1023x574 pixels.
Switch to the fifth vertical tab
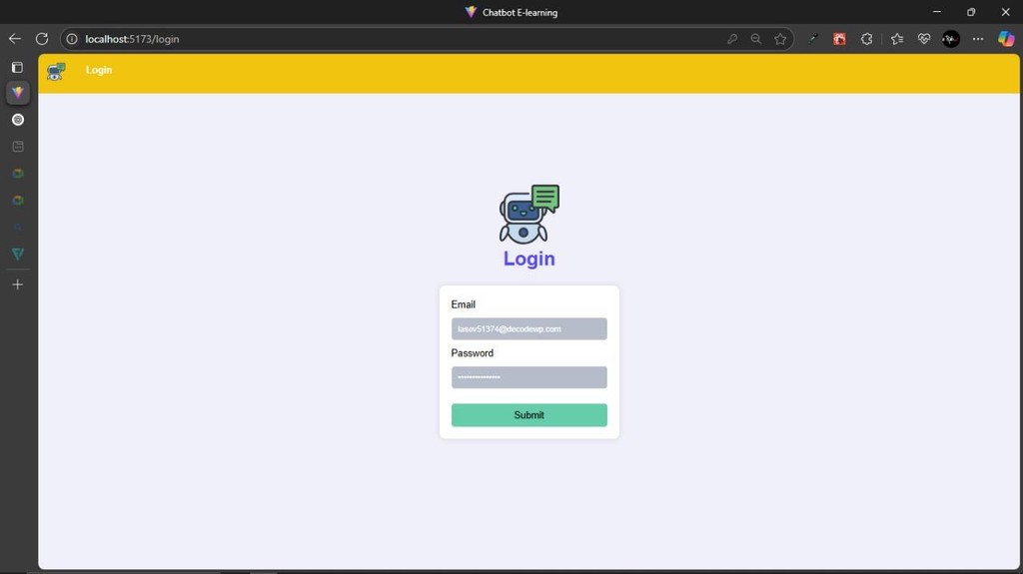(18, 201)
